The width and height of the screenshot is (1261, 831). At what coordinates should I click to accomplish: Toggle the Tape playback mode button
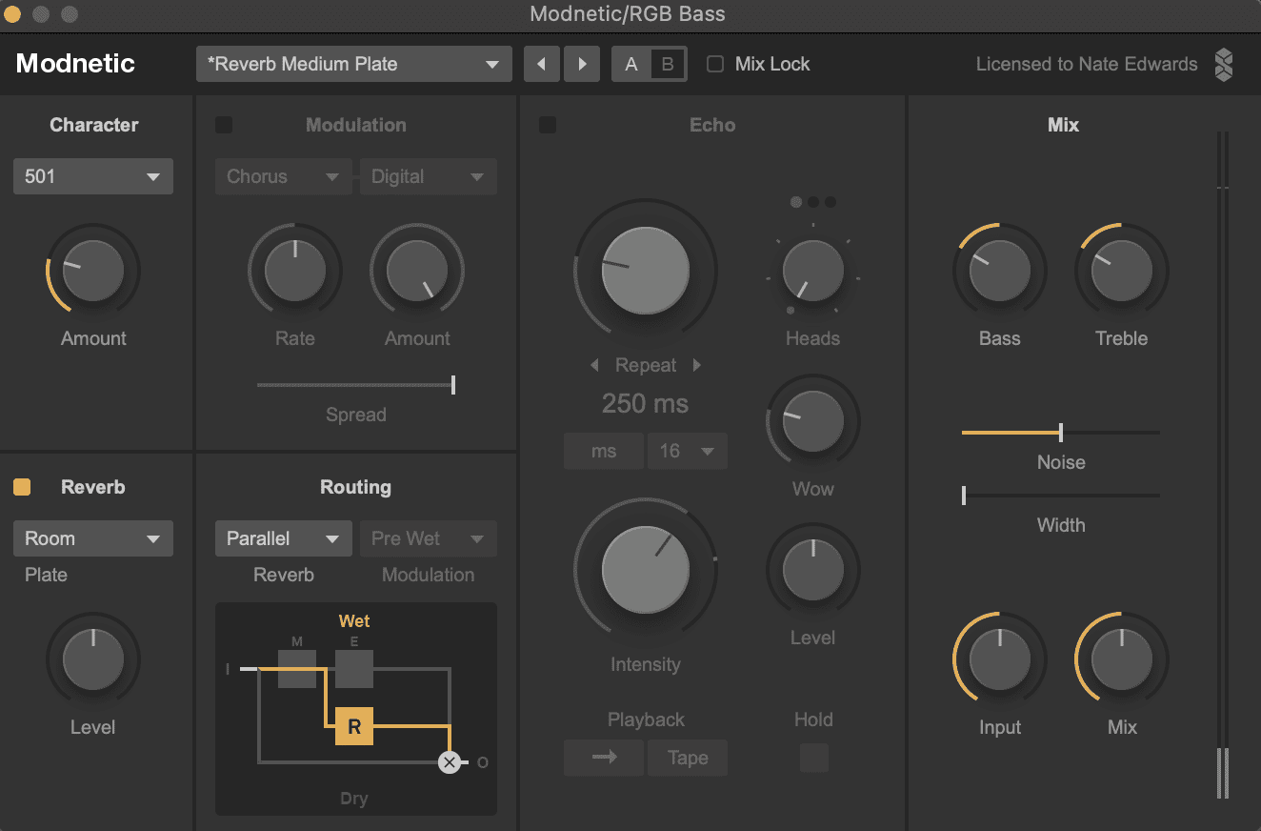tap(688, 758)
